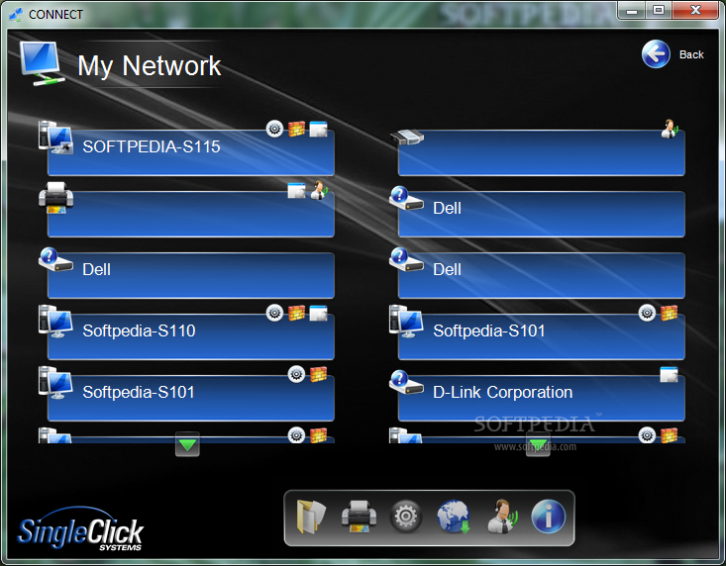
Task: Select the Softpedia-S110 device name
Action: (x=139, y=330)
